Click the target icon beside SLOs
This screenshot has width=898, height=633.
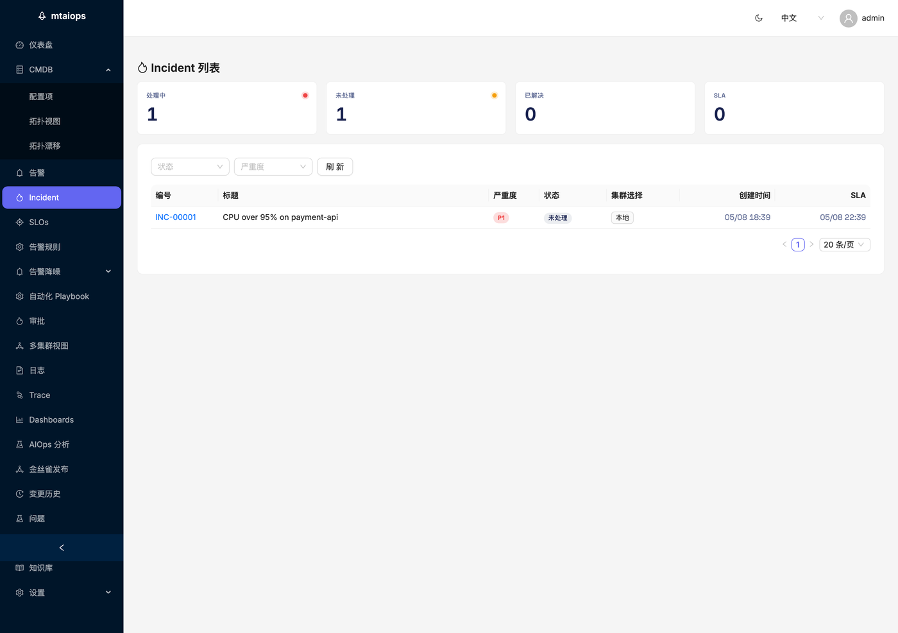(x=20, y=223)
